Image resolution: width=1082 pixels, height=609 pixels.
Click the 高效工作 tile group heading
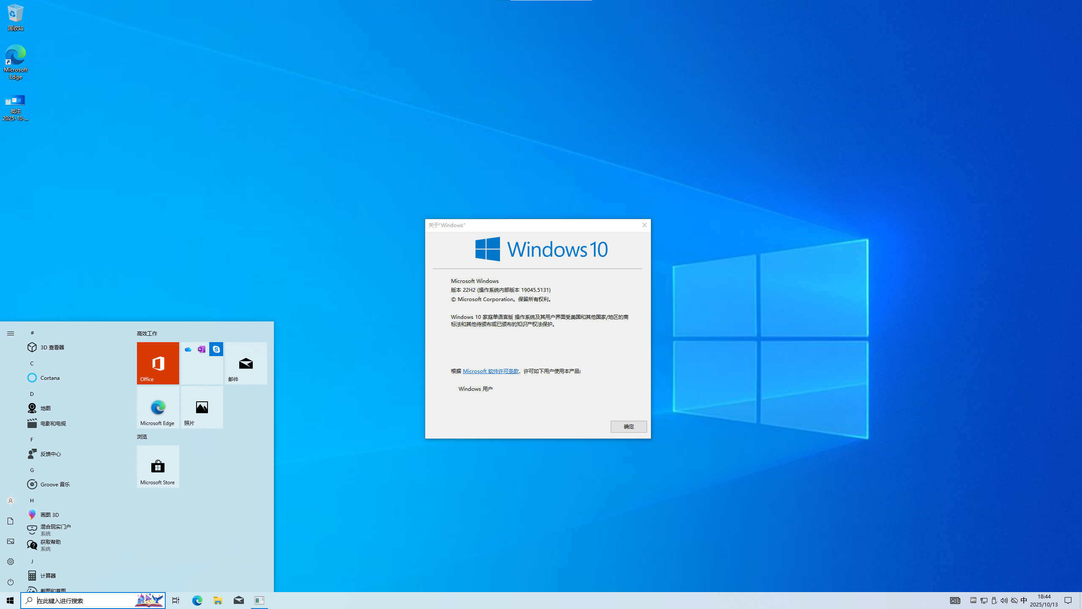point(147,334)
